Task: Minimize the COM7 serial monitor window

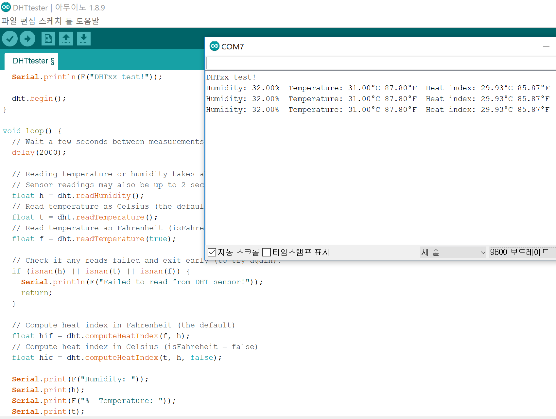Action: (x=546, y=46)
